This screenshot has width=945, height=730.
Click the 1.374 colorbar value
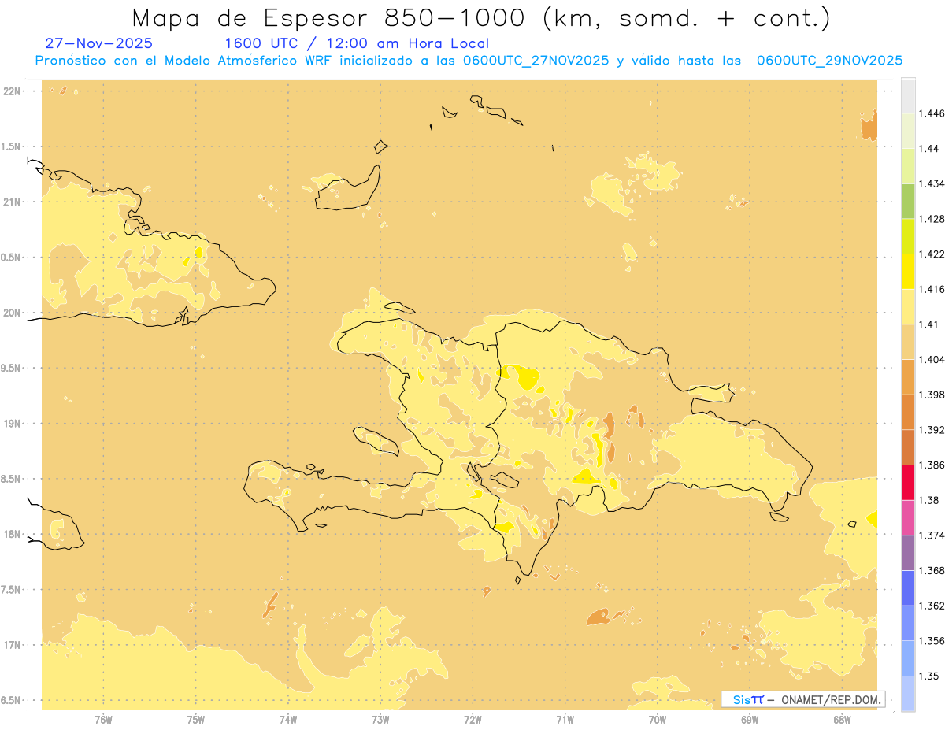click(931, 535)
